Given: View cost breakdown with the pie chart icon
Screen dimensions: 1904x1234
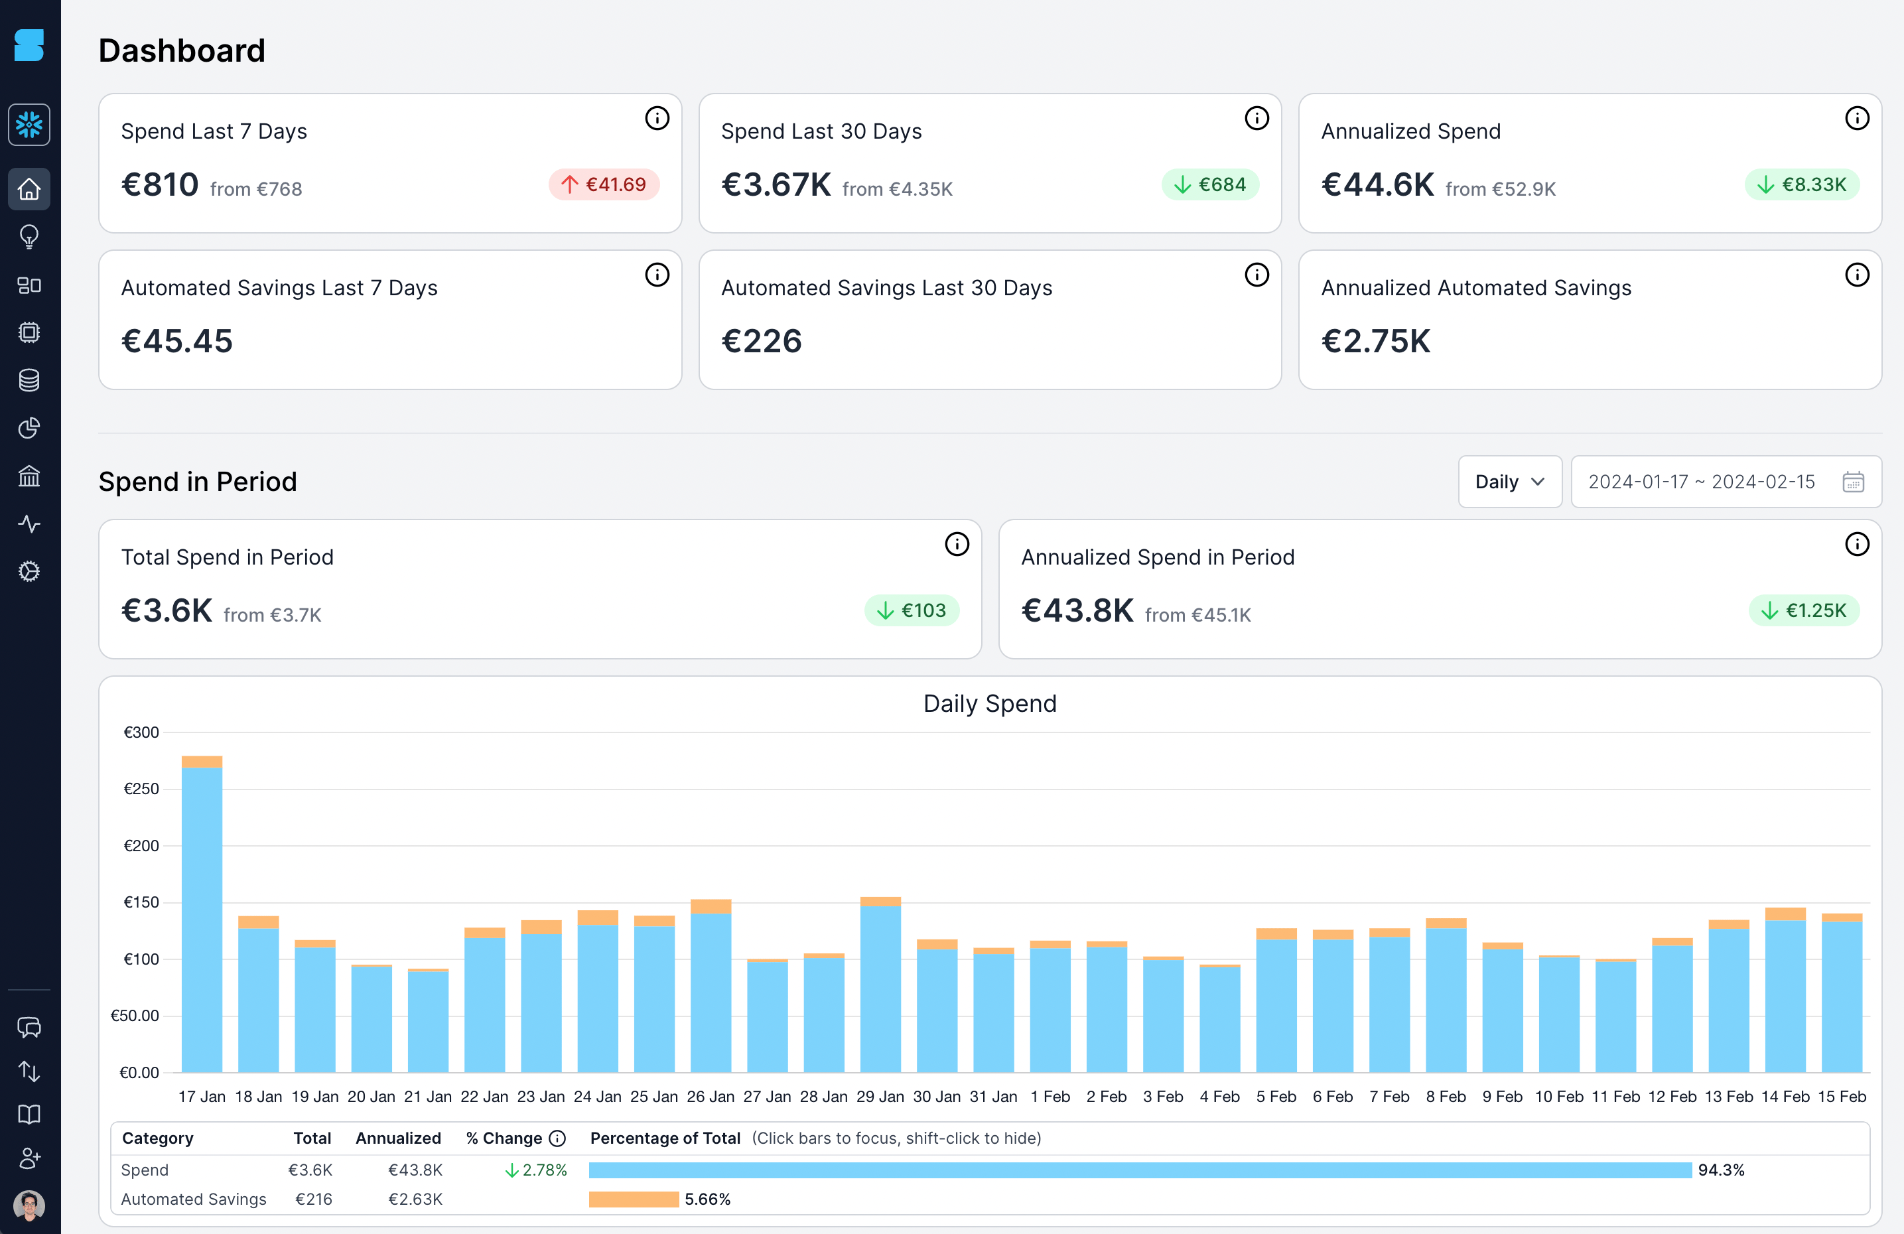Looking at the screenshot, I should pos(30,428).
